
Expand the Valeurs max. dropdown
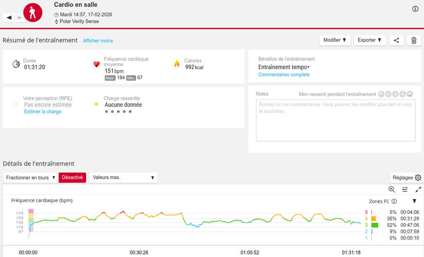(123, 178)
